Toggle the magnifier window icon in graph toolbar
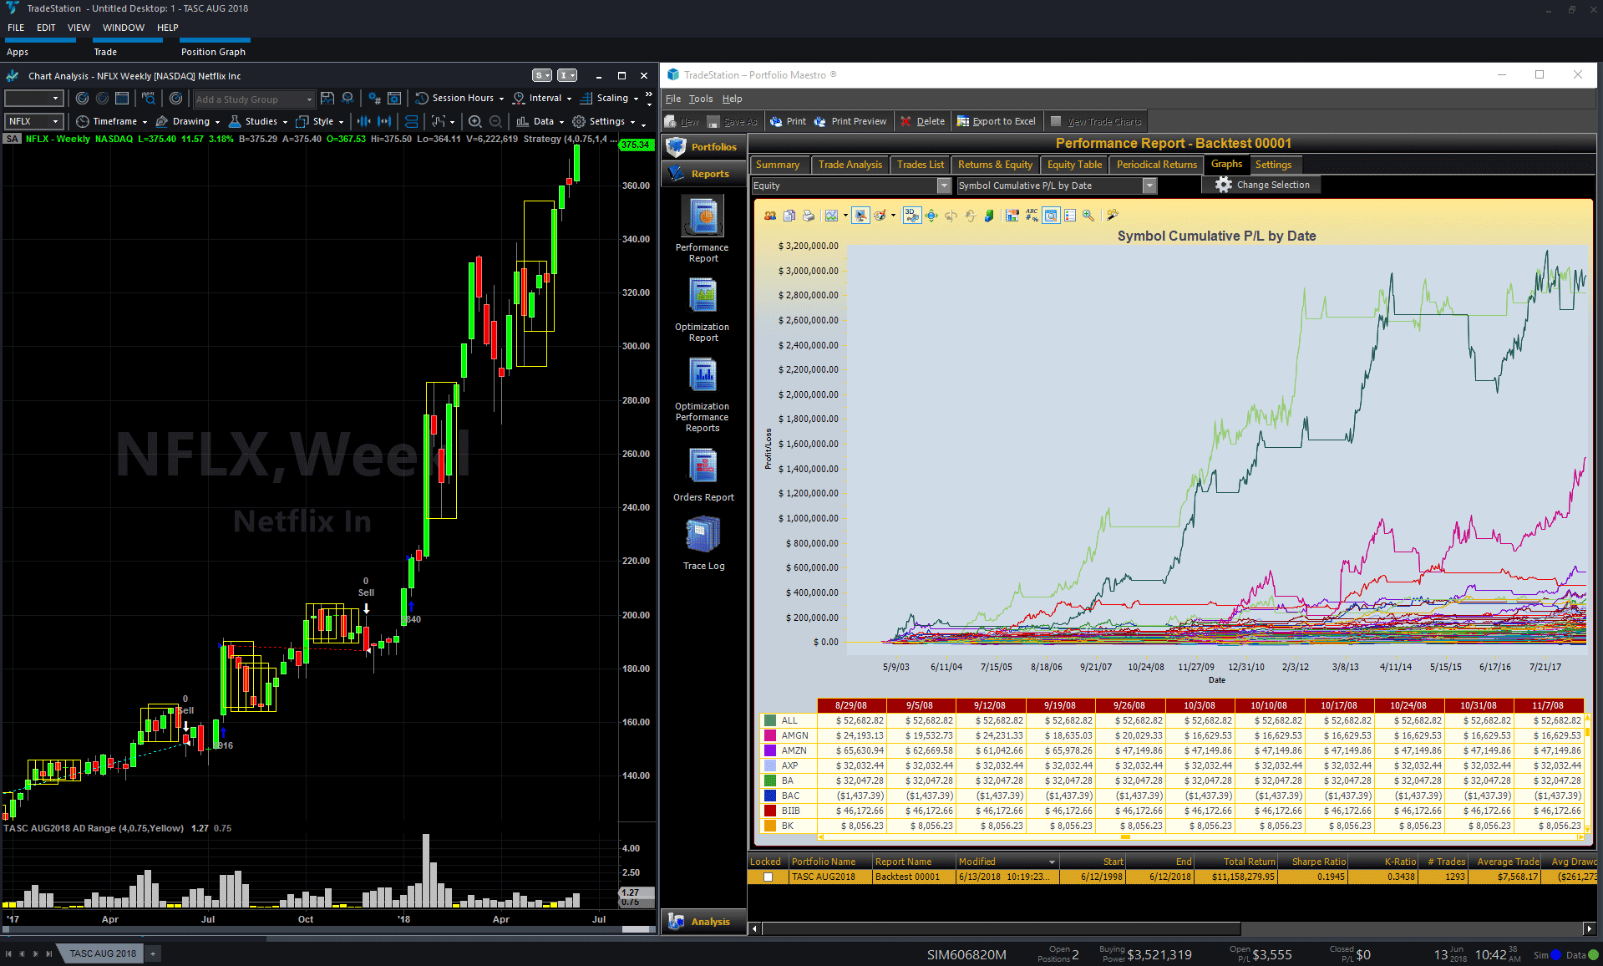The width and height of the screenshot is (1603, 966). (1051, 216)
